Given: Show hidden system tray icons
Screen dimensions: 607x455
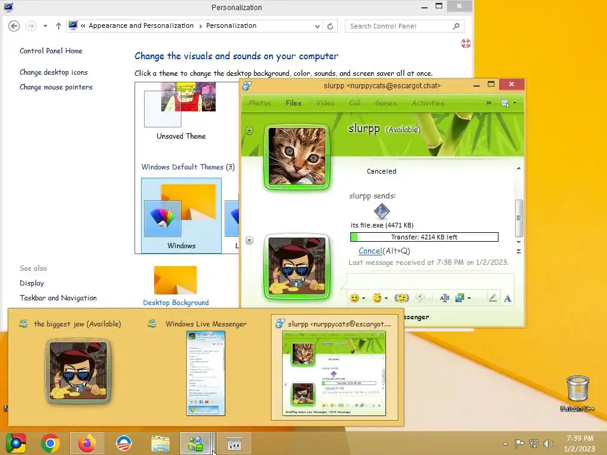Looking at the screenshot, I should [x=505, y=444].
